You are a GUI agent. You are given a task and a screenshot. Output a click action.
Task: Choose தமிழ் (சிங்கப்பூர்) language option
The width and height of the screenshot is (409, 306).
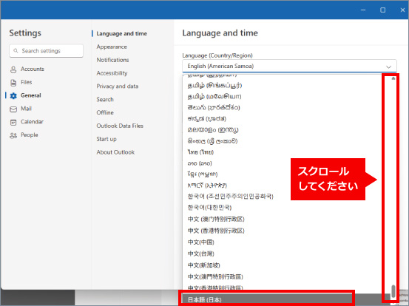[x=214, y=86]
